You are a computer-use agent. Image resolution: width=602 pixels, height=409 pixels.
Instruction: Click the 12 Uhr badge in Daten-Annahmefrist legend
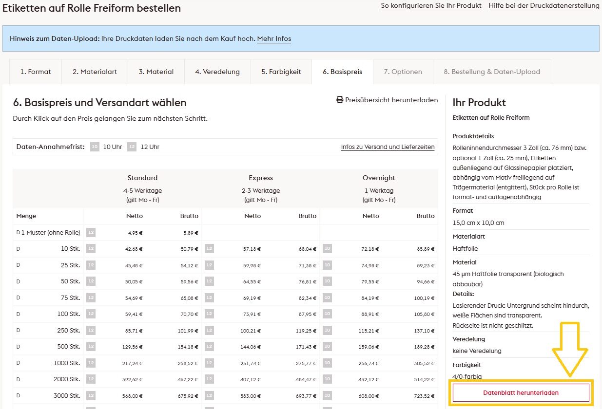(x=132, y=147)
